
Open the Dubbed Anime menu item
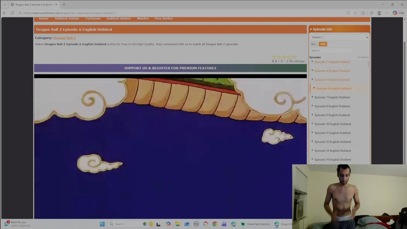coord(67,18)
